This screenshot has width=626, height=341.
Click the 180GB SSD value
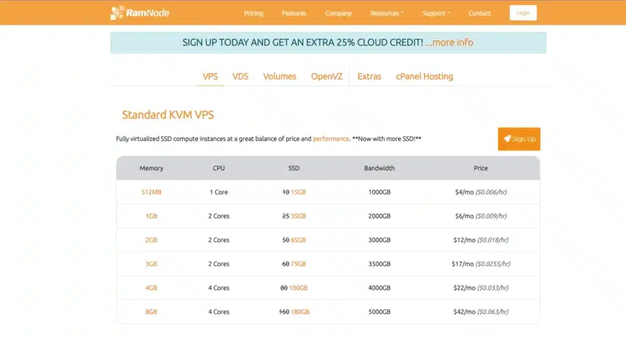pyautogui.click(x=300, y=312)
